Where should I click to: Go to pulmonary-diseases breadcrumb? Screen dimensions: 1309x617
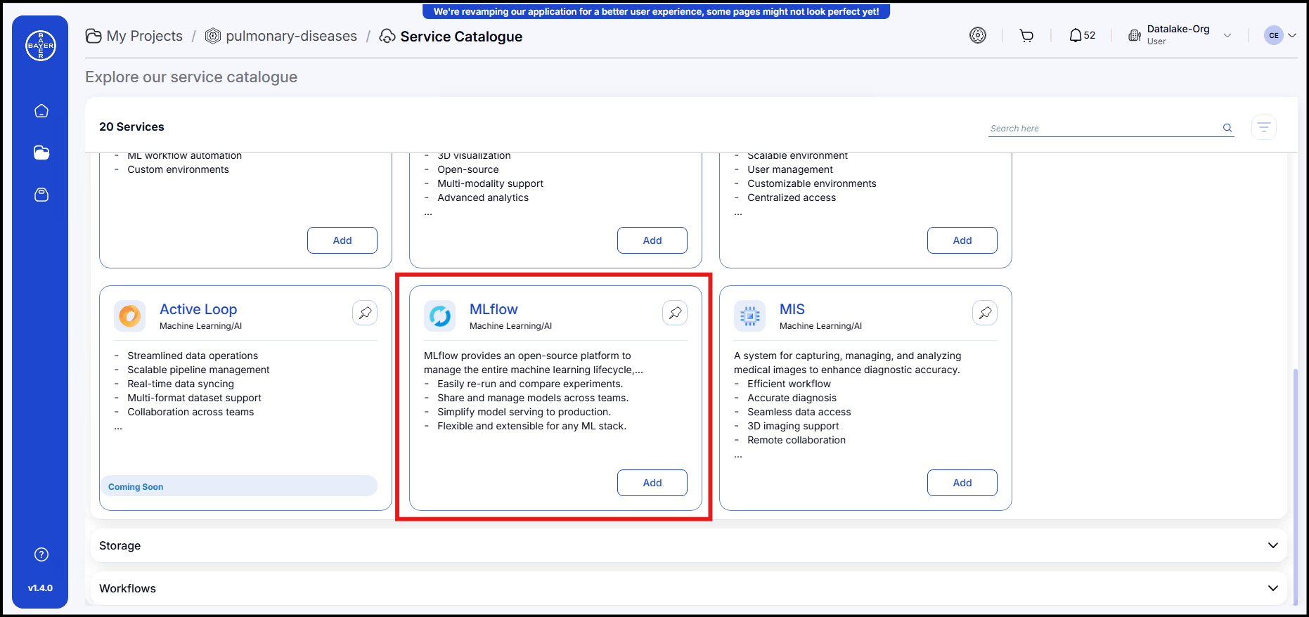pyautogui.click(x=291, y=36)
